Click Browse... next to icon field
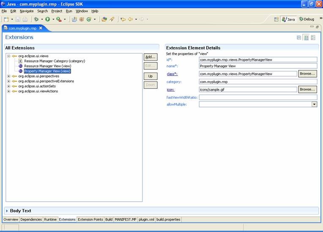Viewport: 323px width, 232px height. (307, 89)
